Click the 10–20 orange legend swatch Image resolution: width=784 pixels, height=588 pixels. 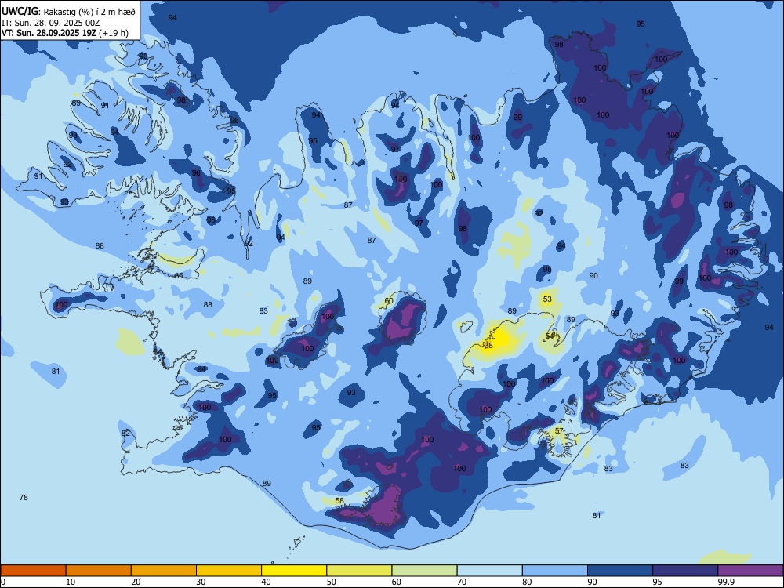click(x=99, y=571)
